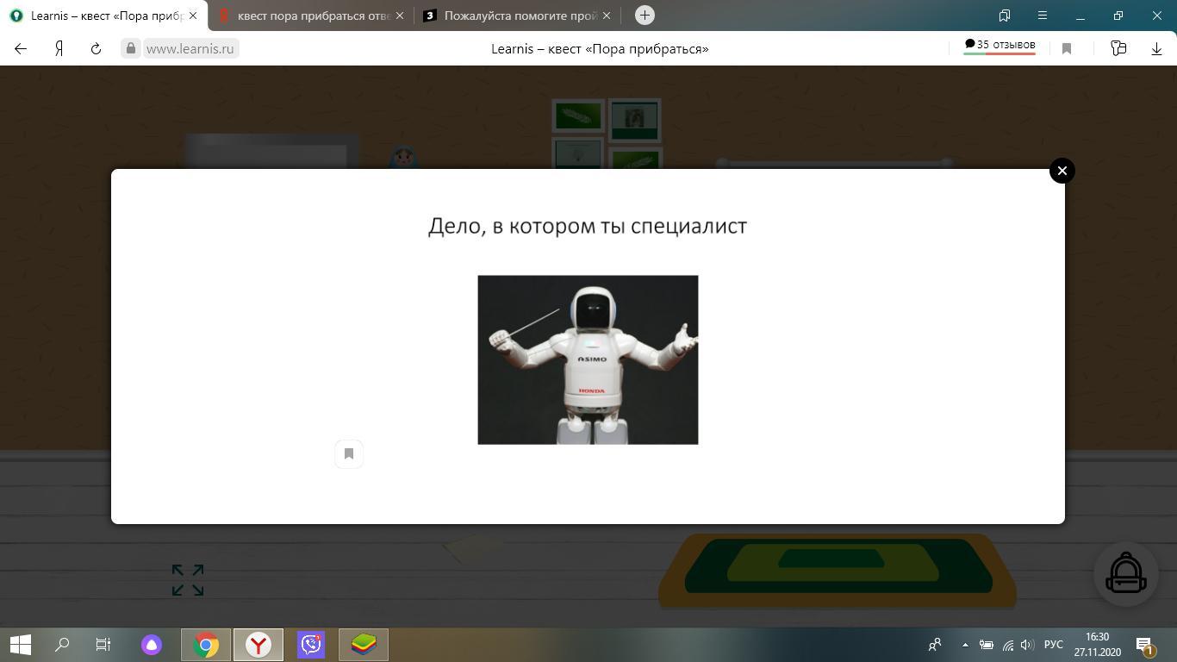The width and height of the screenshot is (1177, 662).
Task: Switch keyboard language from РУС
Action: [x=1053, y=645]
